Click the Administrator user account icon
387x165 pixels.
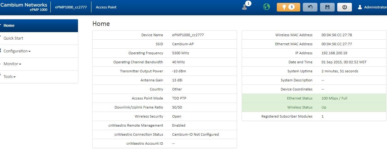[360, 7]
